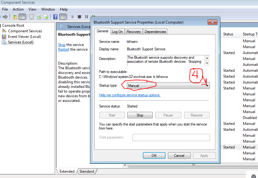Select Component Services node in console tree

(x=25, y=31)
